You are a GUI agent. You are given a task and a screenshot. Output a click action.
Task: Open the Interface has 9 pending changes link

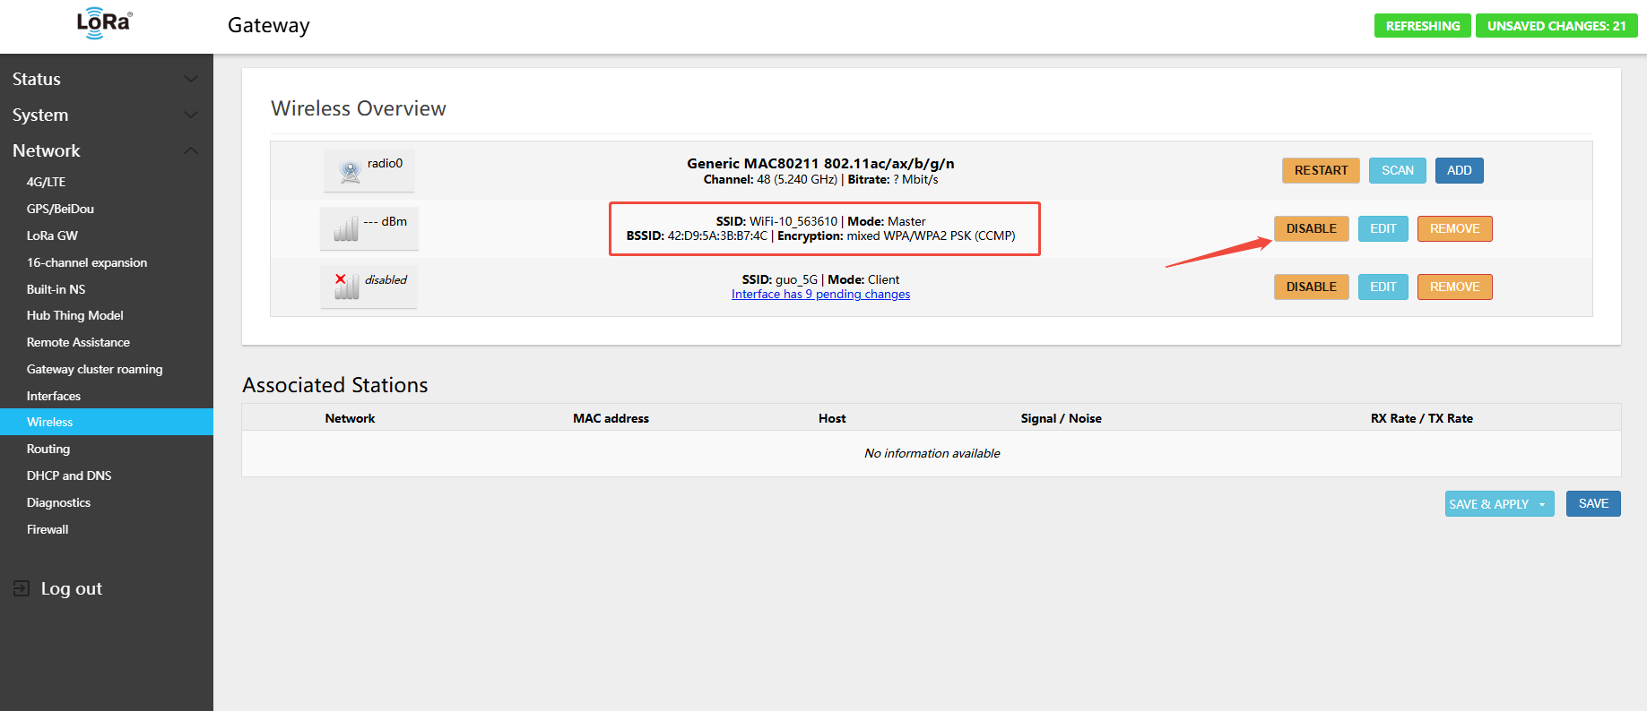(x=820, y=295)
